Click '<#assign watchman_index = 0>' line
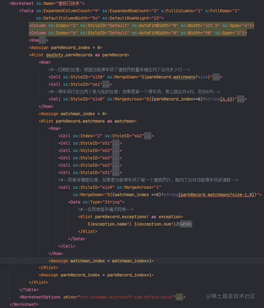Viewport: 264px width, 308px height. pos(73,114)
